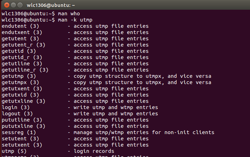250x157 pixels.
Task: Click the getutent_r (3) entry
Action: 24,45
